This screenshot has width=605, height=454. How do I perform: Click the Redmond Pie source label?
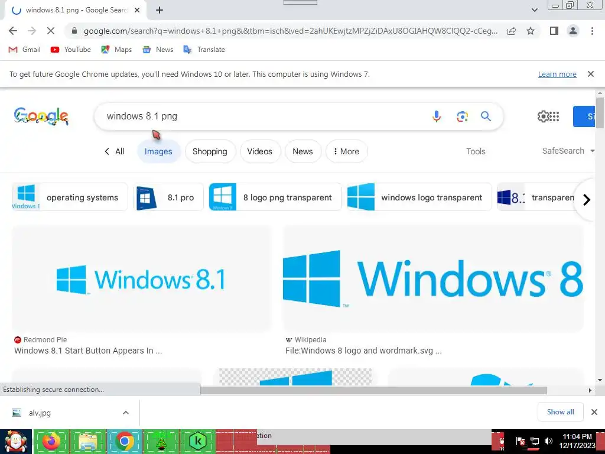[x=41, y=340]
